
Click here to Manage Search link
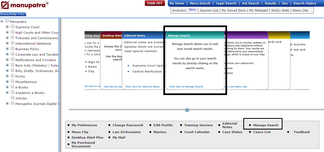point(186,87)
